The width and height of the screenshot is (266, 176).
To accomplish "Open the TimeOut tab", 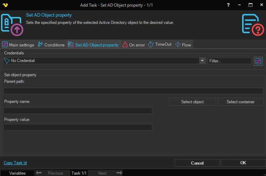I will tap(160, 45).
